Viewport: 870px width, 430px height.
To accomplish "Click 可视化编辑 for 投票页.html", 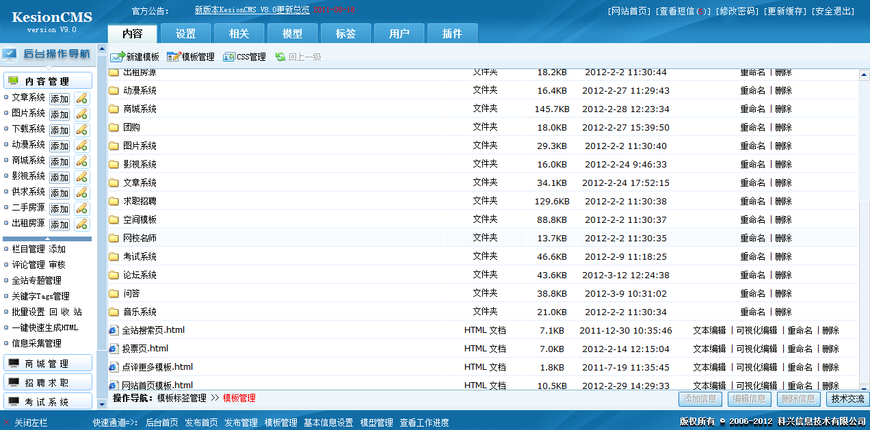I will pyautogui.click(x=756, y=349).
